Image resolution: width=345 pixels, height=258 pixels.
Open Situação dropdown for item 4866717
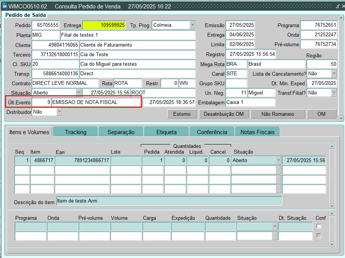[x=278, y=161]
